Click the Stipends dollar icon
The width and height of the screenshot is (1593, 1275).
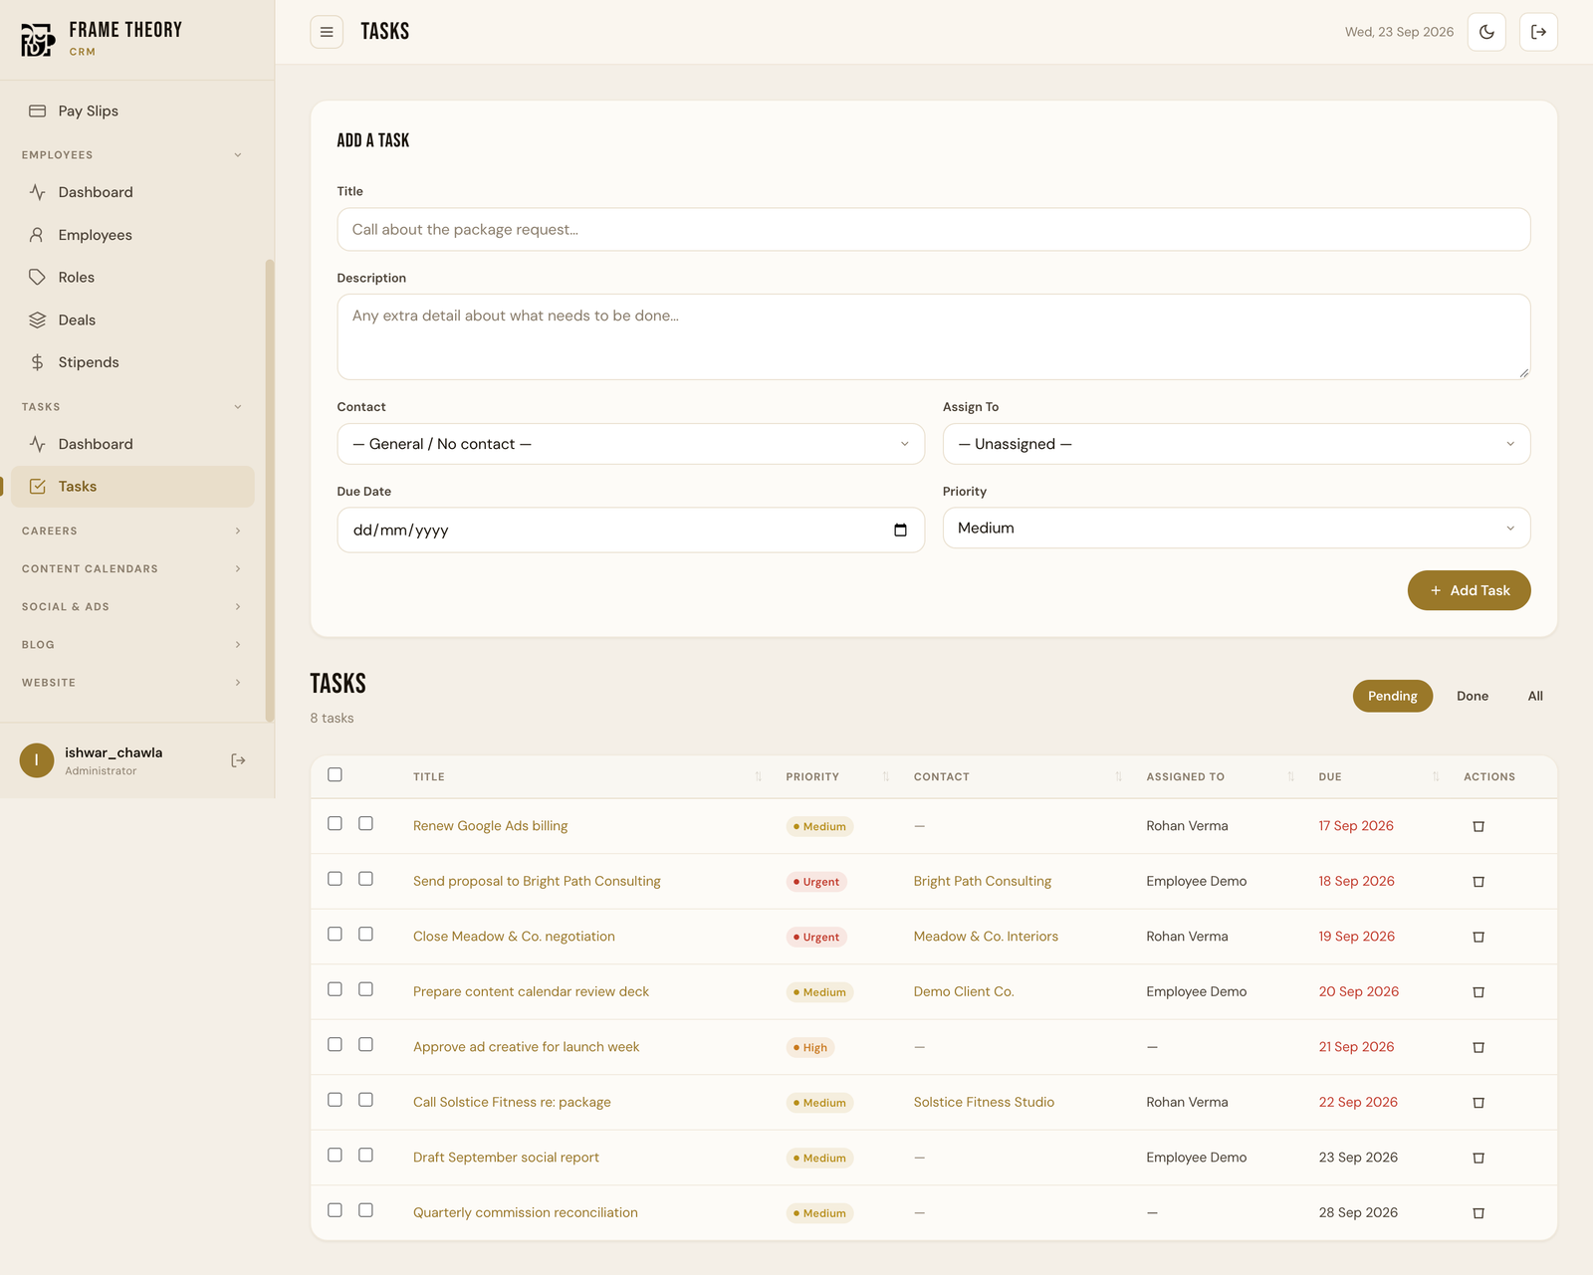(37, 362)
